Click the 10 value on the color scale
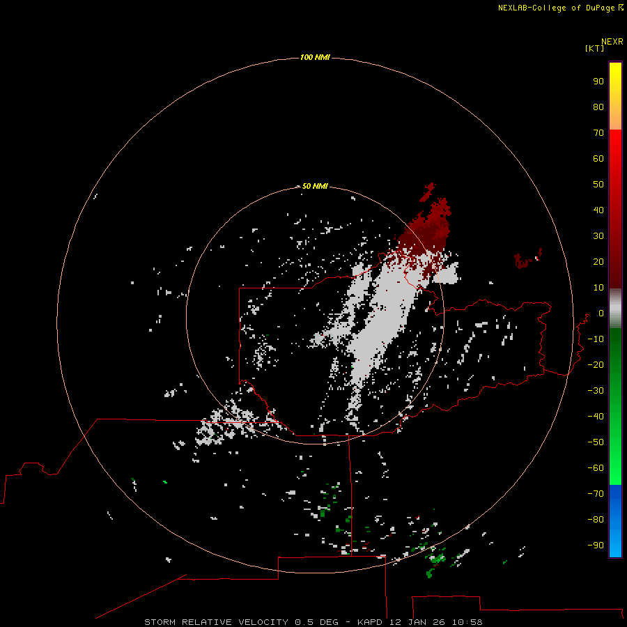 pos(598,288)
